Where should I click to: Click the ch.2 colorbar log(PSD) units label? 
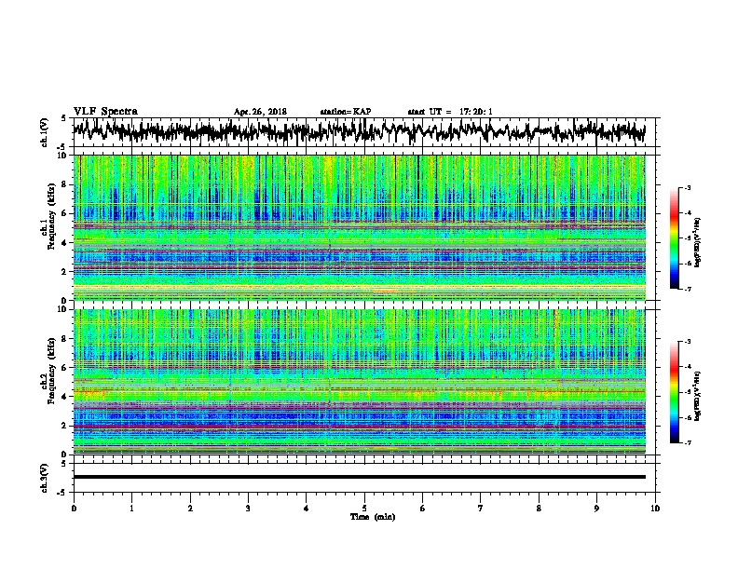[x=698, y=395]
